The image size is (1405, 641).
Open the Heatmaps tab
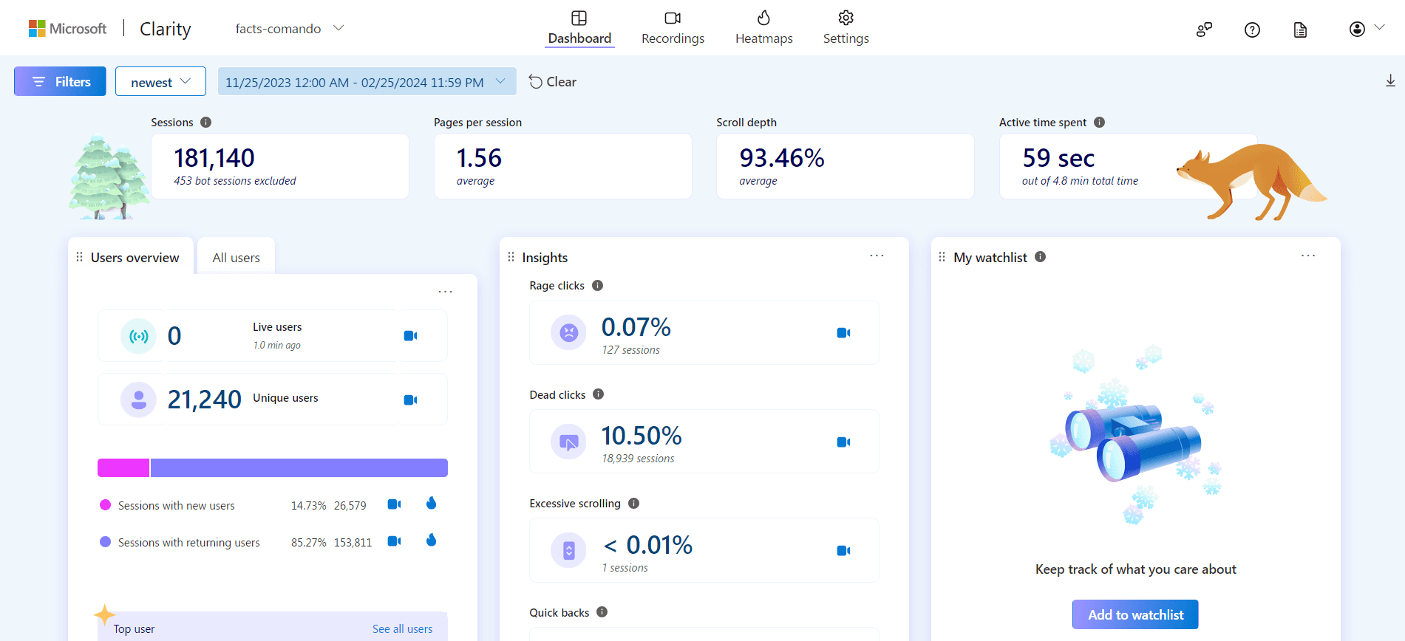pyautogui.click(x=763, y=28)
